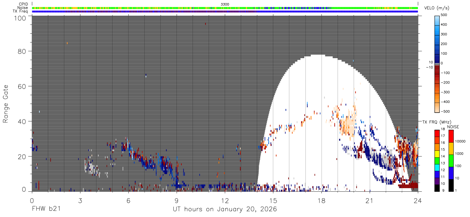
Task: Click the noise color bar
Action: [451, 161]
